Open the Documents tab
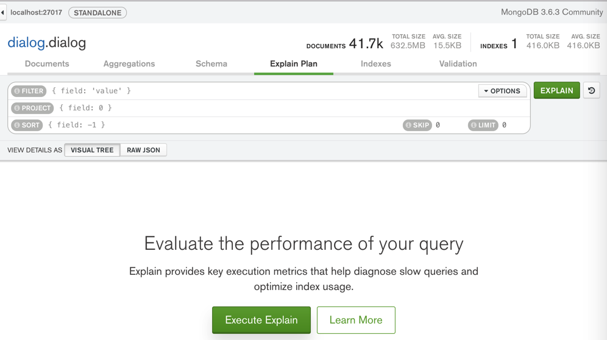The height and width of the screenshot is (340, 607). coord(47,64)
